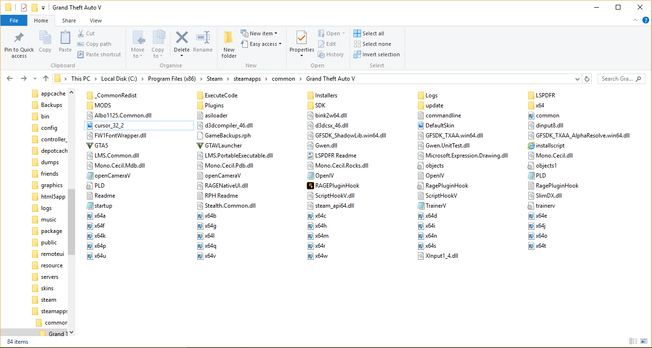The width and height of the screenshot is (652, 348).
Task: Switch to the Home ribbon tab
Action: click(41, 21)
